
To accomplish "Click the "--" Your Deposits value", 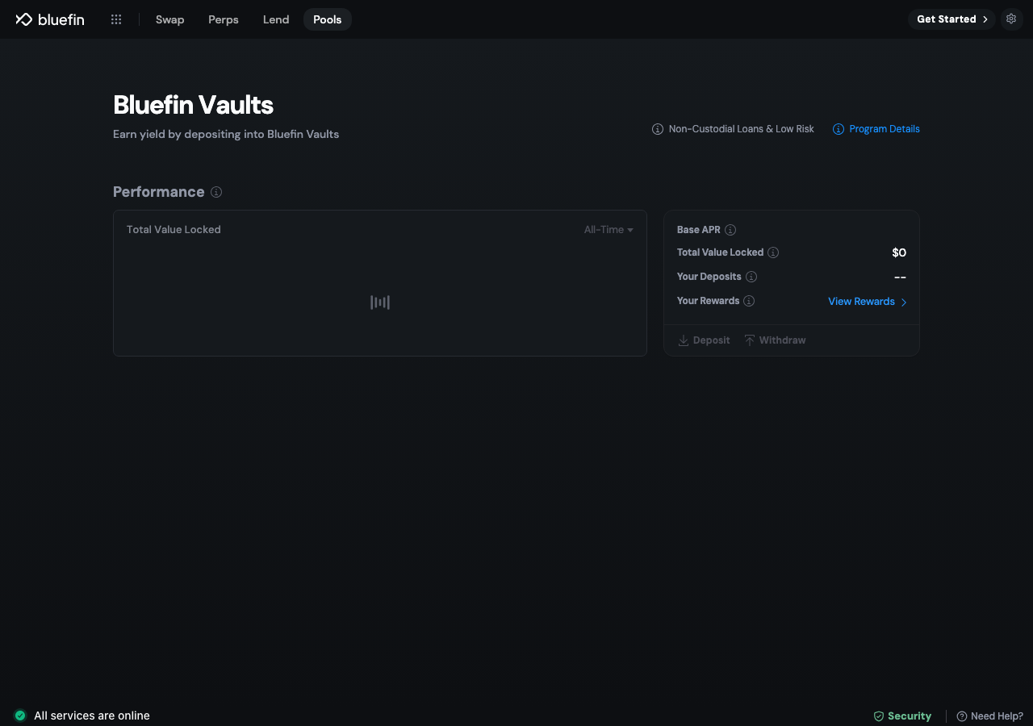I will click(900, 277).
